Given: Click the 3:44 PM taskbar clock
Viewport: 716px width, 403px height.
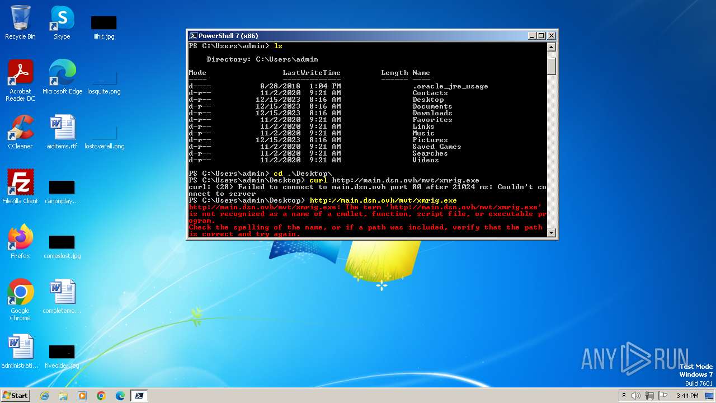Looking at the screenshot, I should tap(687, 396).
